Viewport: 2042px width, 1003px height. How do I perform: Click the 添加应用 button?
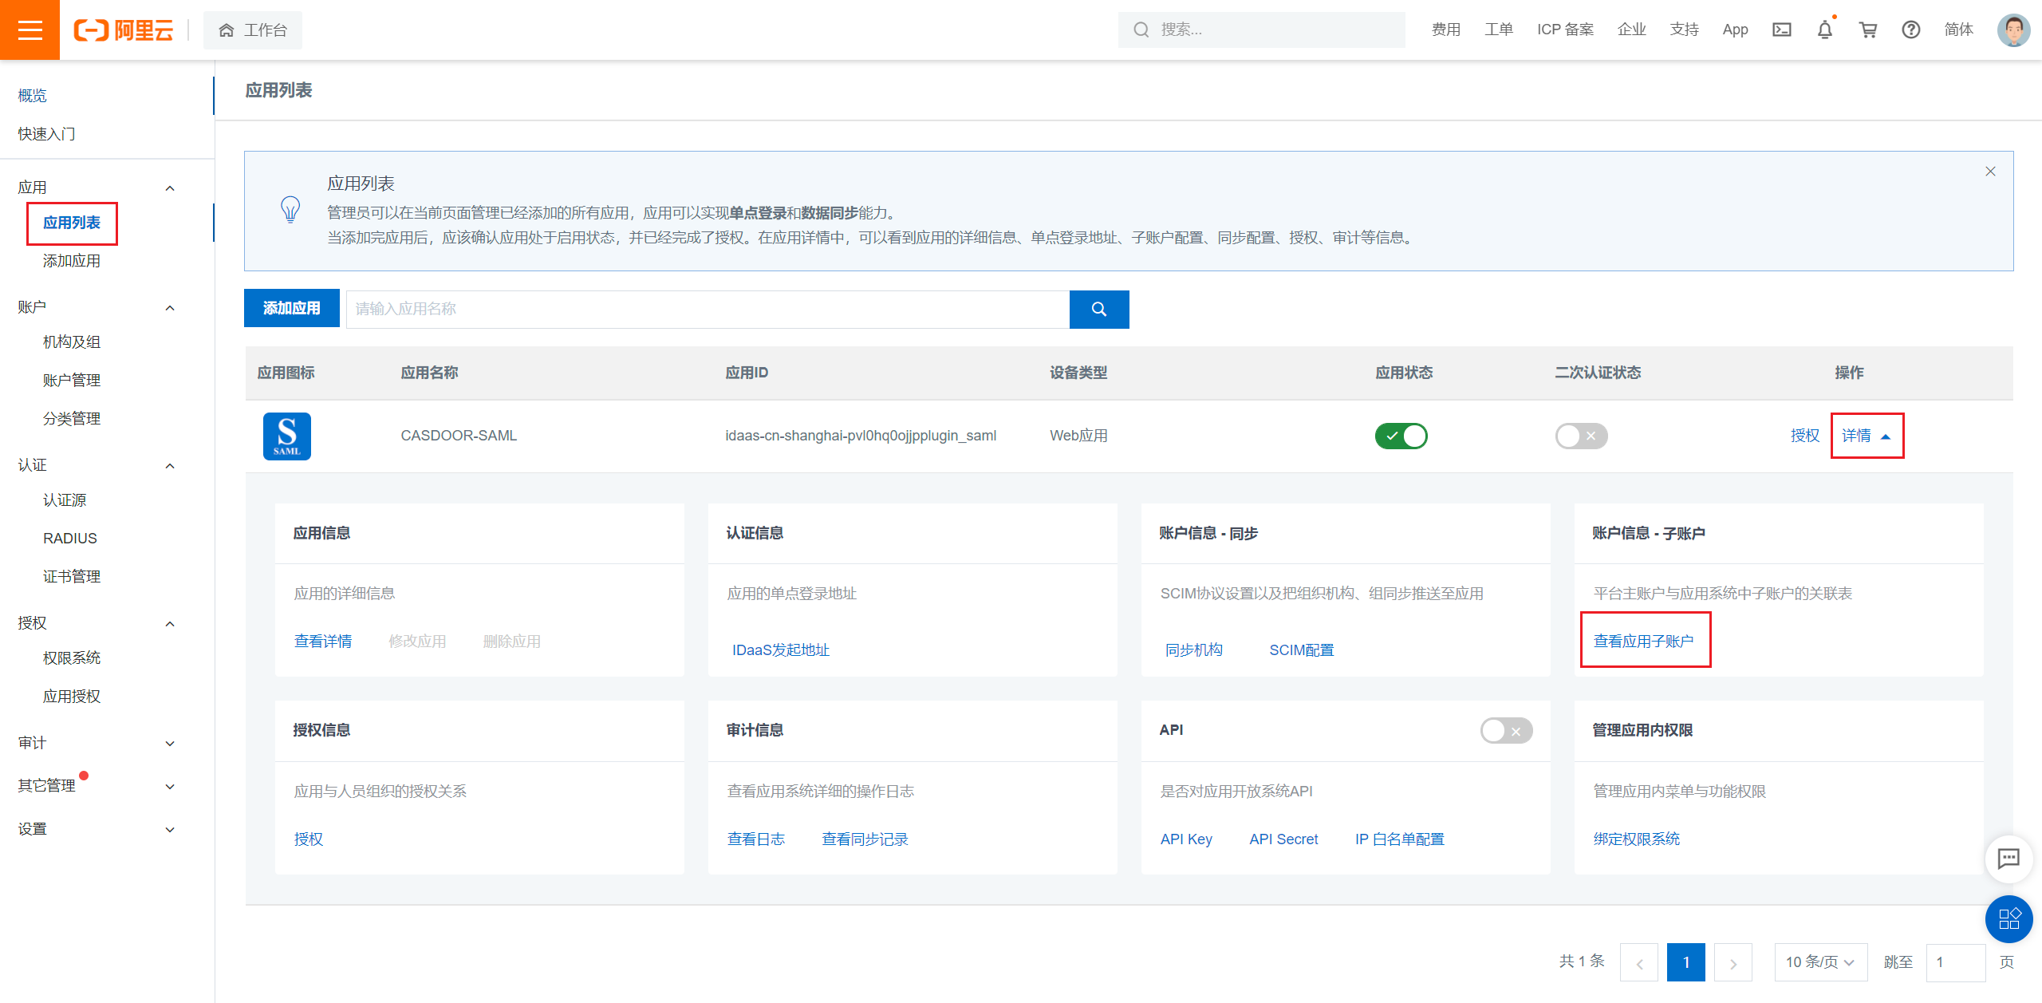(x=291, y=308)
